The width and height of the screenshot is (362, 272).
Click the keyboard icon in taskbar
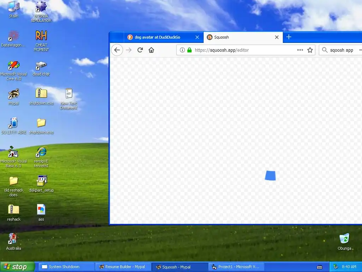point(320,267)
